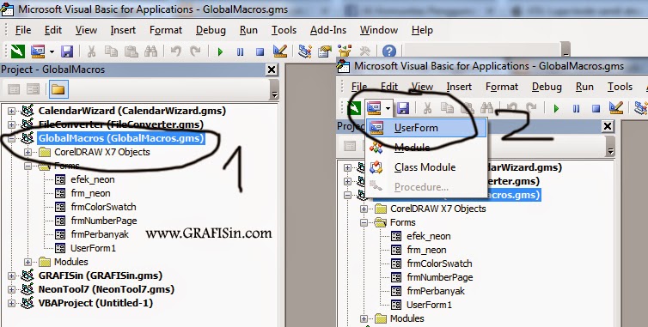Select frmPerbanyak form in back window tree

pyautogui.click(x=100, y=234)
